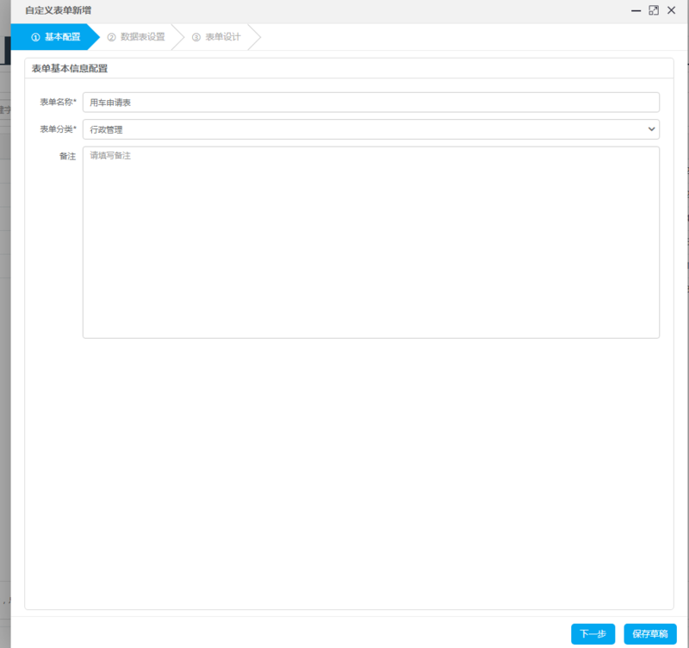The image size is (689, 648).
Task: Switch to the 数据表设置 step
Action: [142, 37]
